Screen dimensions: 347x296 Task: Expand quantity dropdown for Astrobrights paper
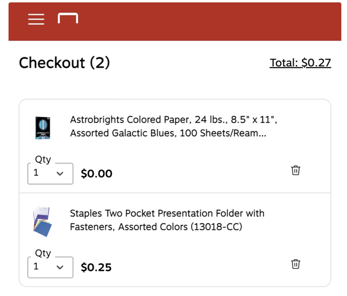click(x=50, y=173)
